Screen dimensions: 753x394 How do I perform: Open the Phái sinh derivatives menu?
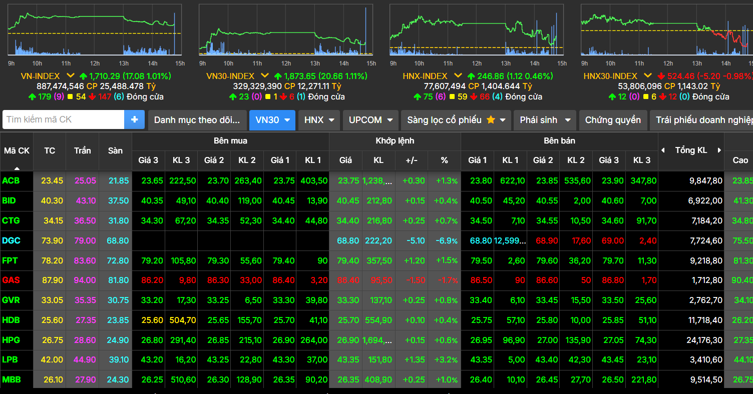pos(545,120)
